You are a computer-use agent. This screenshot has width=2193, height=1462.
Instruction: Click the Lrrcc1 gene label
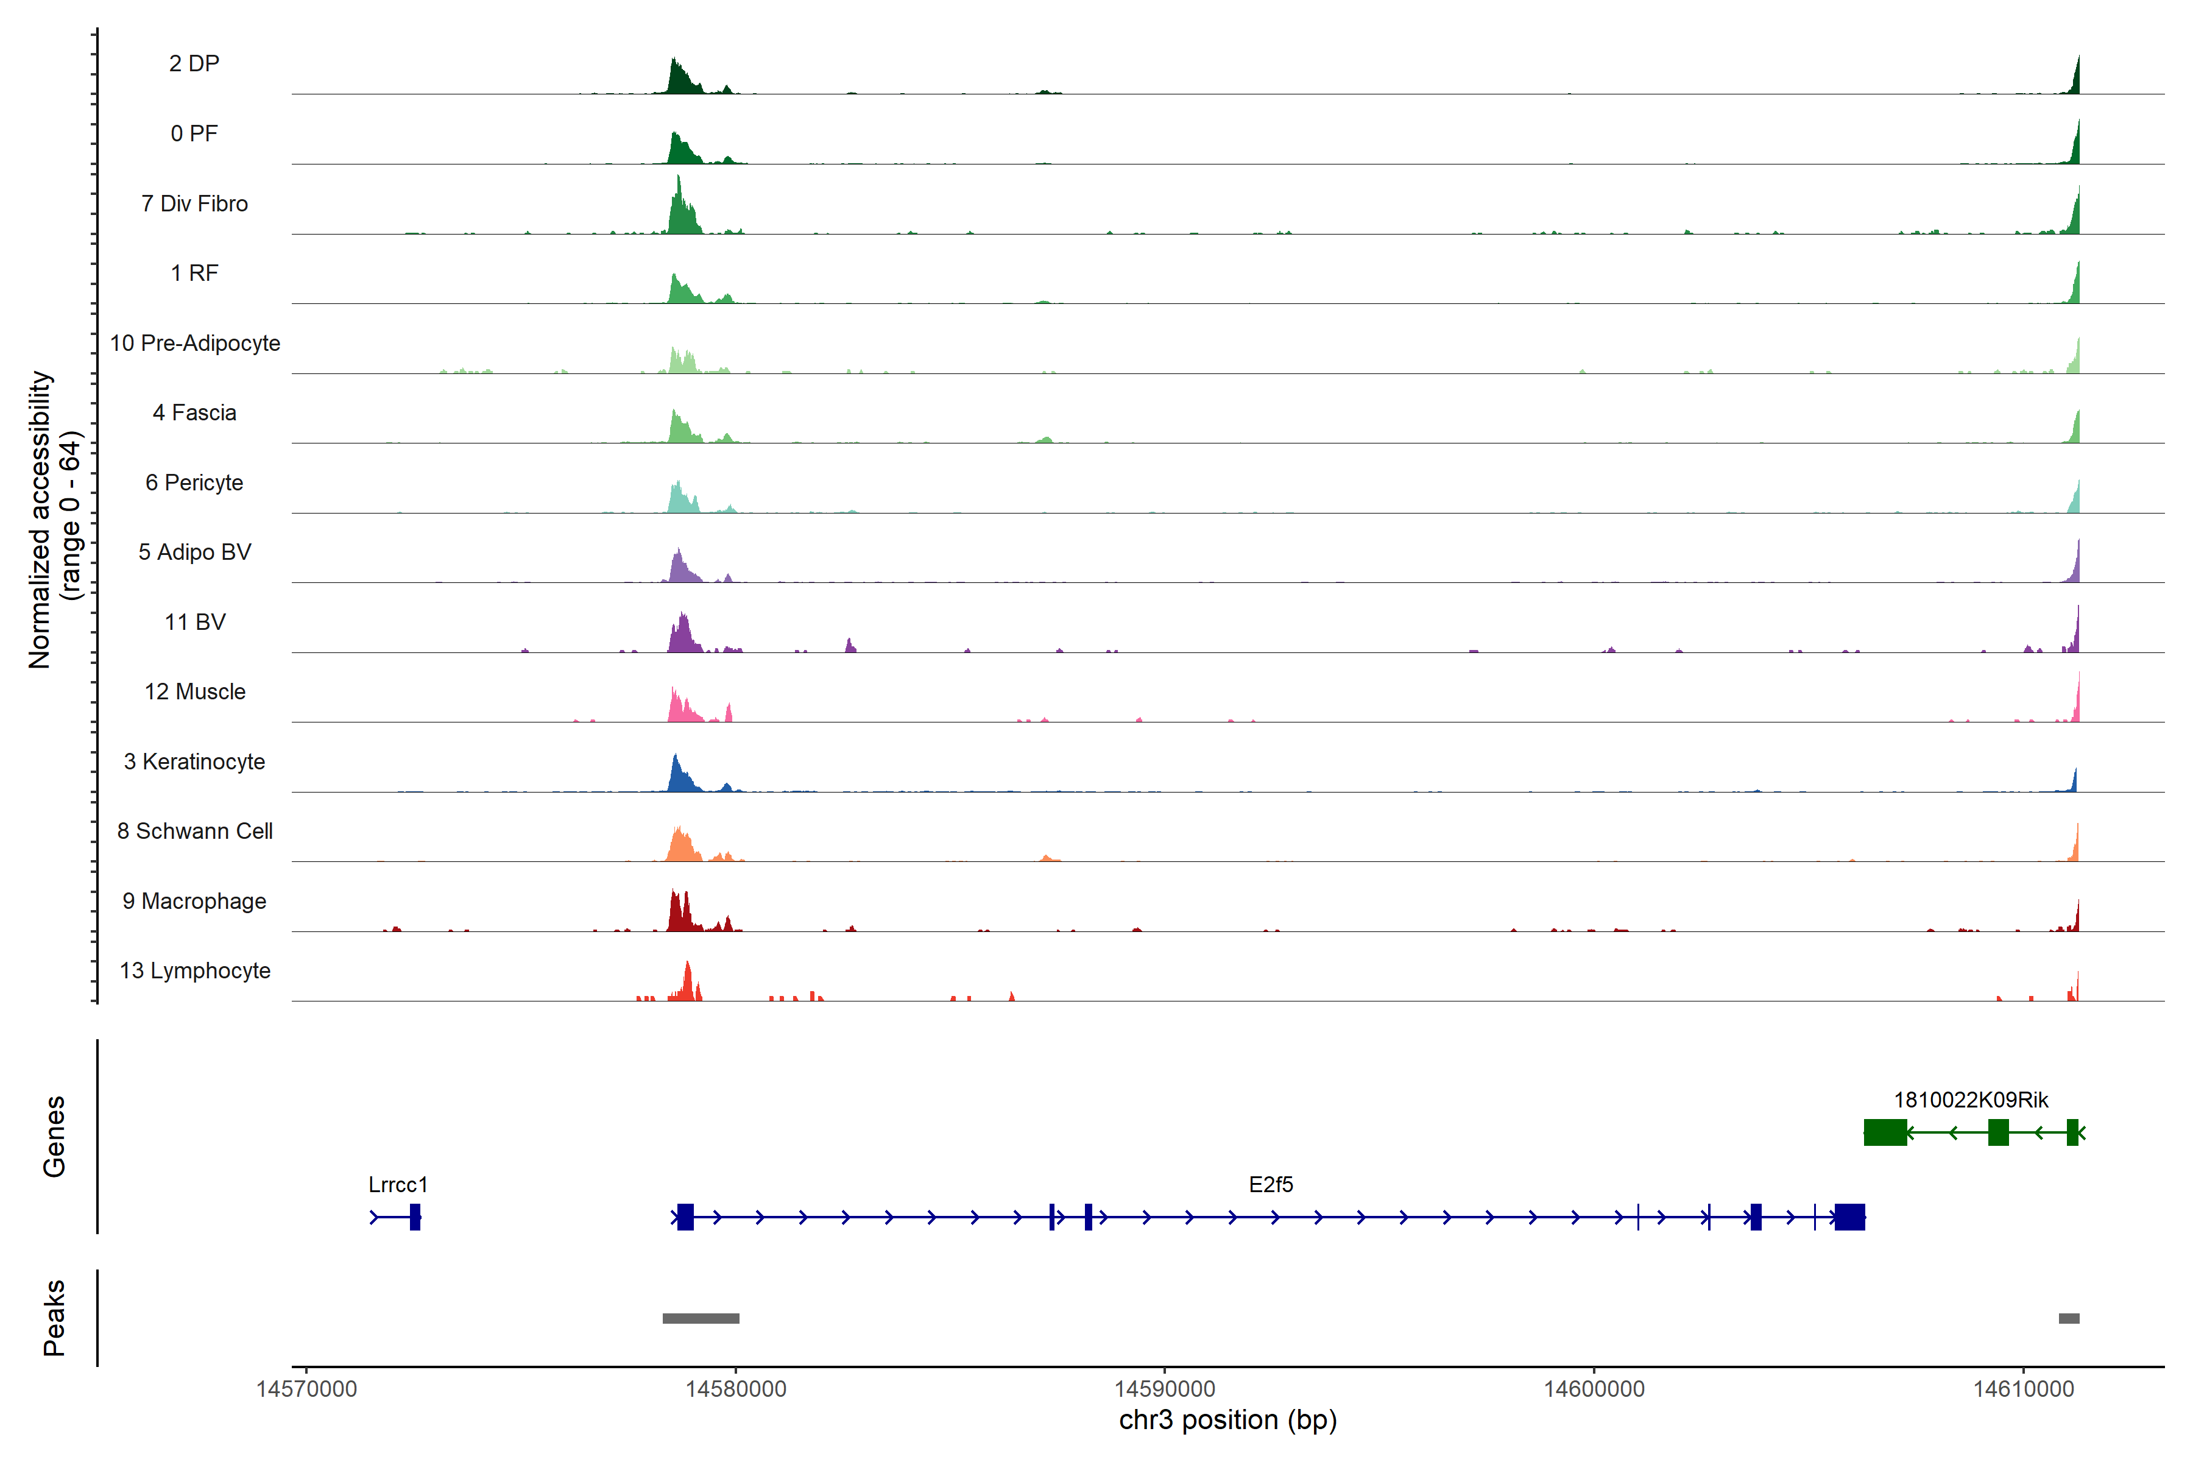pyautogui.click(x=398, y=1184)
